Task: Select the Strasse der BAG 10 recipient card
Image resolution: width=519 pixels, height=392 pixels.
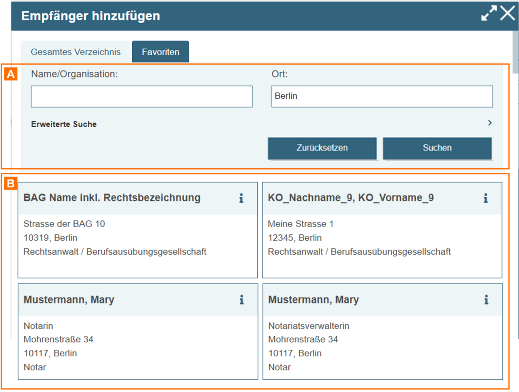Action: coord(137,244)
